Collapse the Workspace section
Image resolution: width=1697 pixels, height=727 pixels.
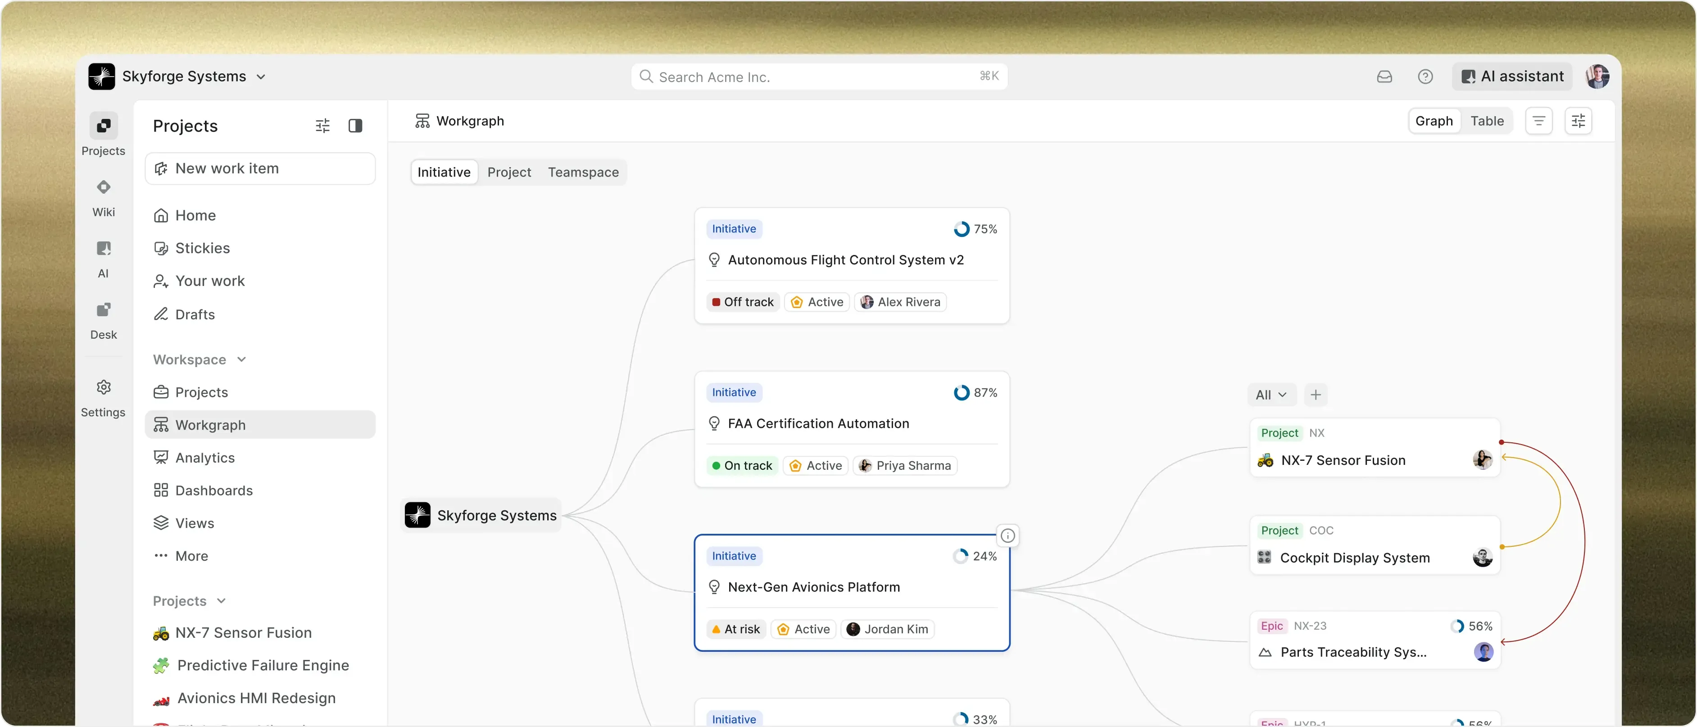pos(200,360)
